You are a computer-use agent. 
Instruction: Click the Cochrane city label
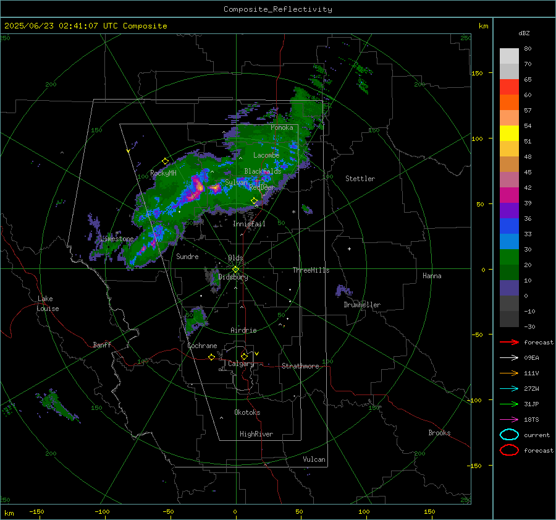202,346
